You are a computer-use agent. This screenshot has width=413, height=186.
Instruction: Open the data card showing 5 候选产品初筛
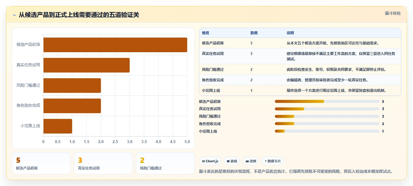click(41, 163)
